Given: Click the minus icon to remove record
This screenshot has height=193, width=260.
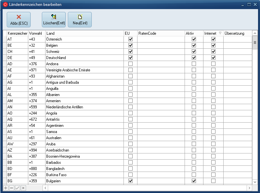Looking at the screenshot, I should [12, 188].
